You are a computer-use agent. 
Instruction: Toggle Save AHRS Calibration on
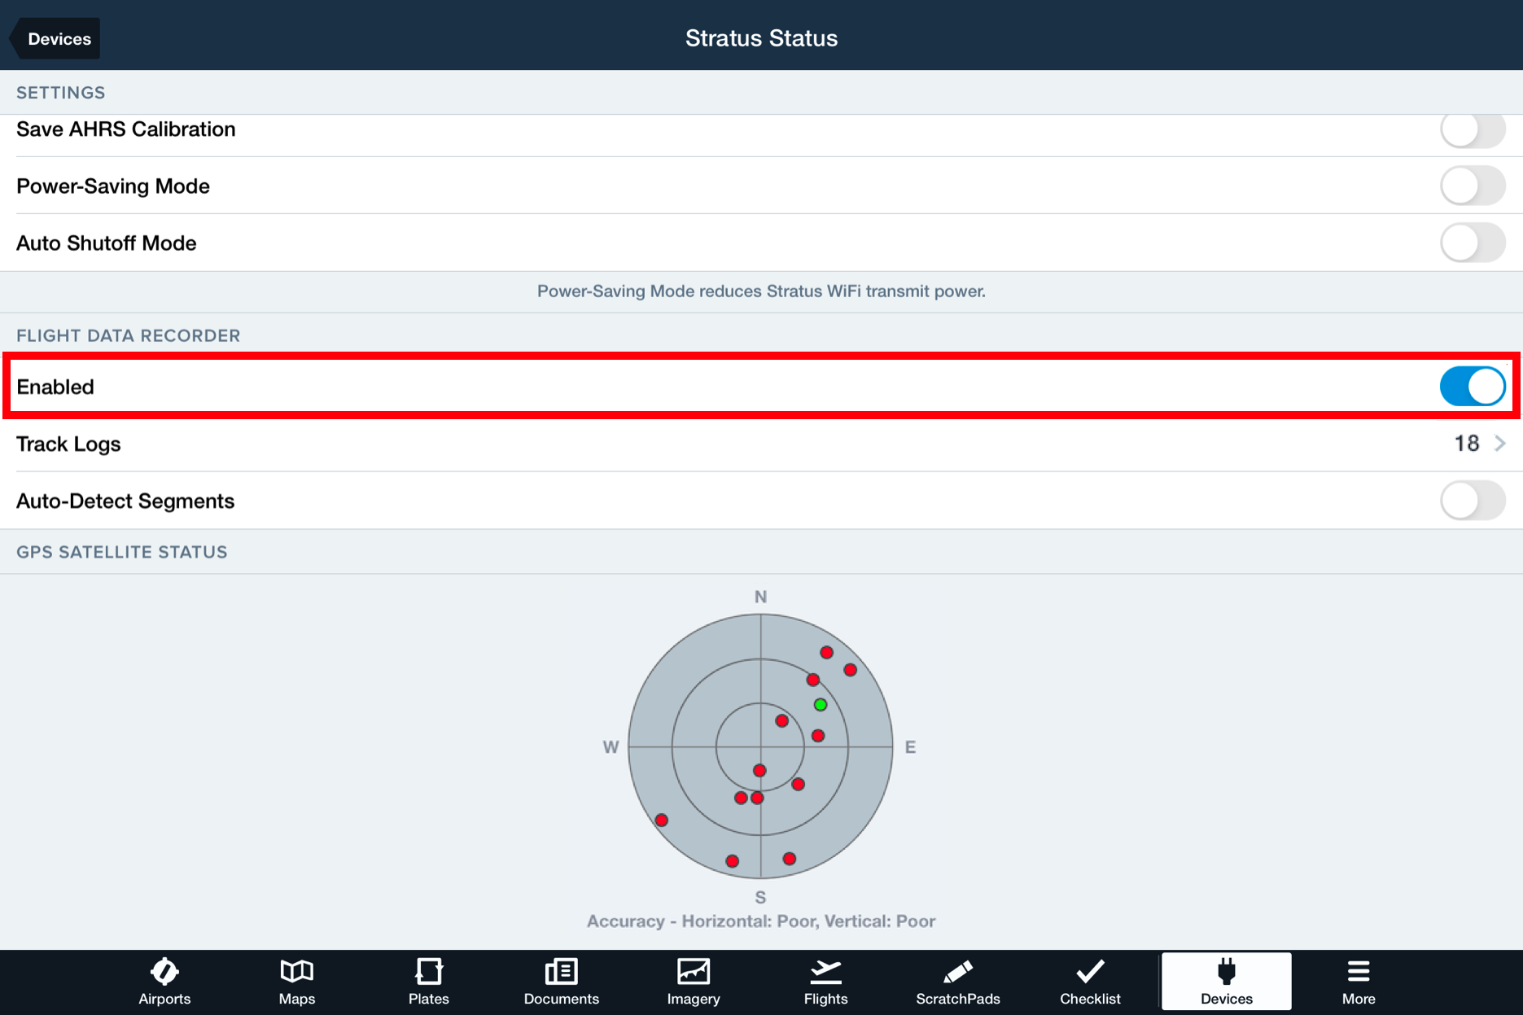(x=1473, y=129)
